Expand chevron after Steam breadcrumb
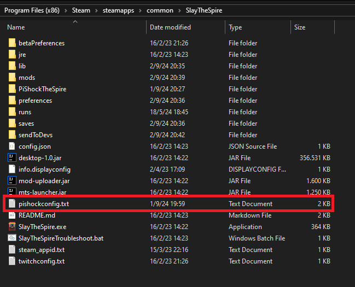The height and width of the screenshot is (287, 355). pyautogui.click(x=96, y=10)
